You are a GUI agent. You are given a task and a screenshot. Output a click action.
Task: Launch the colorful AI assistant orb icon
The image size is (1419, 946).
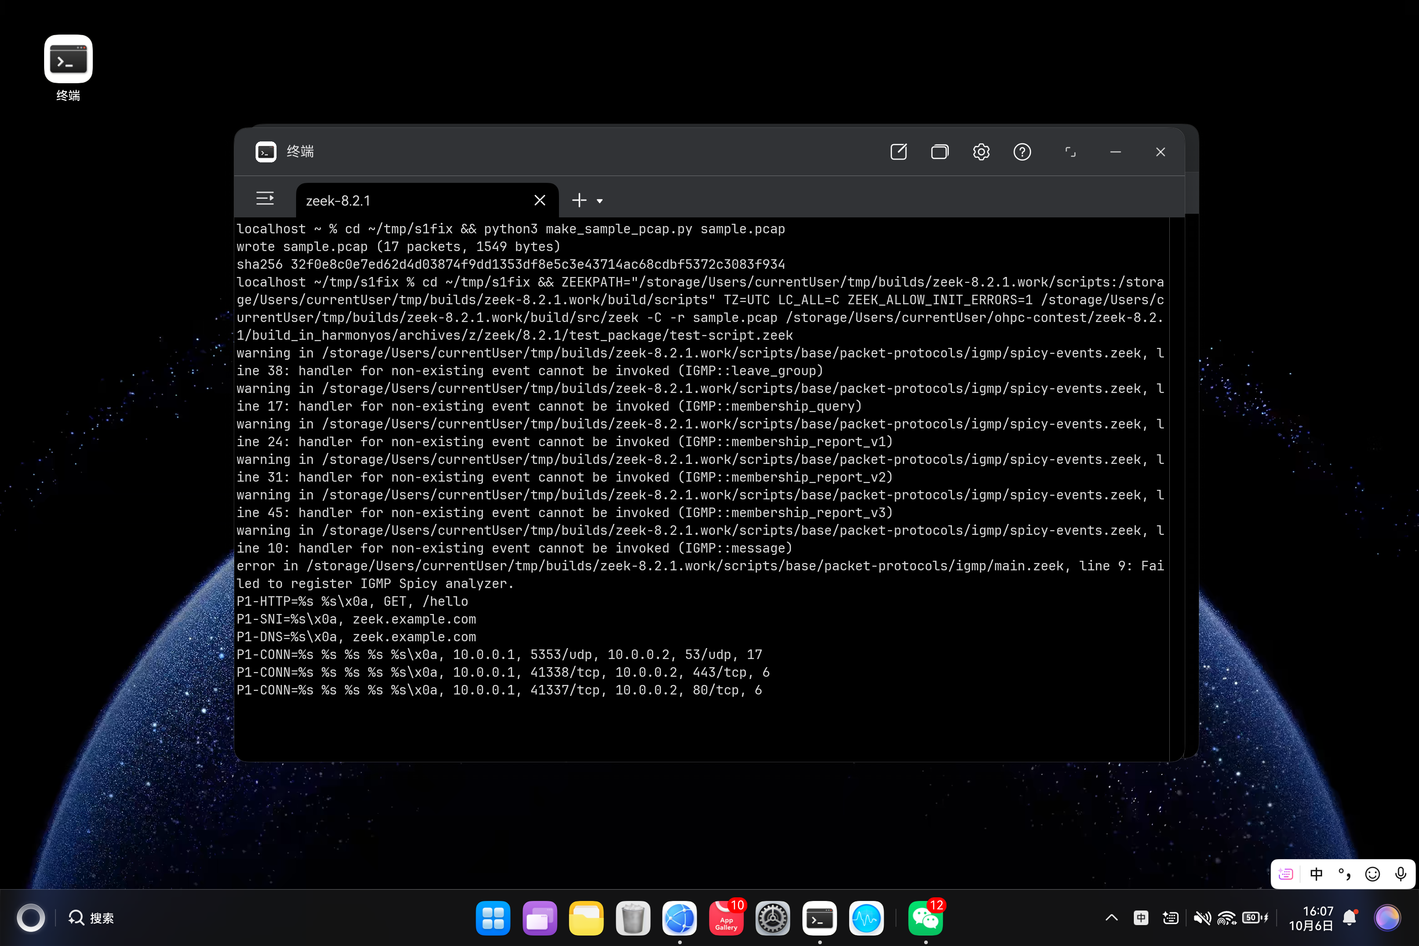click(x=1387, y=918)
